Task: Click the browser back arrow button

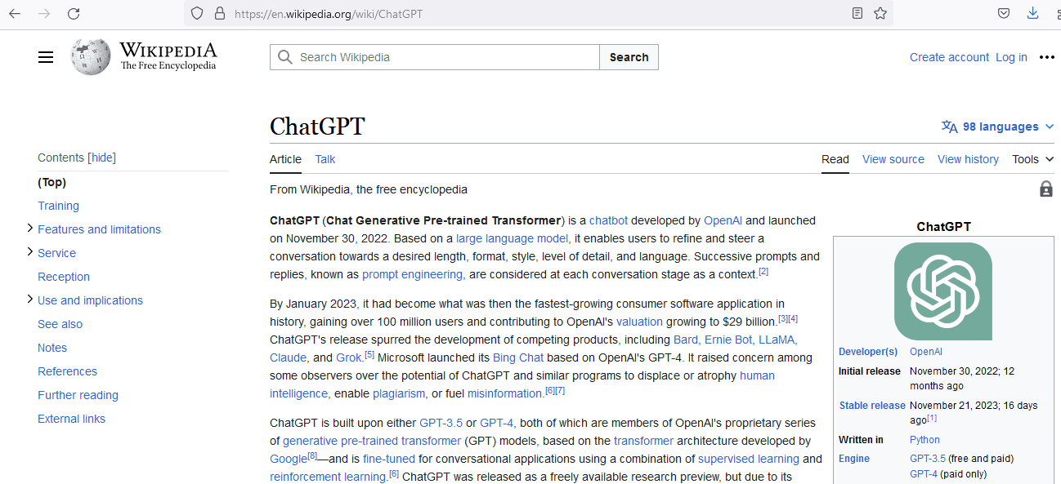Action: pos(15,14)
